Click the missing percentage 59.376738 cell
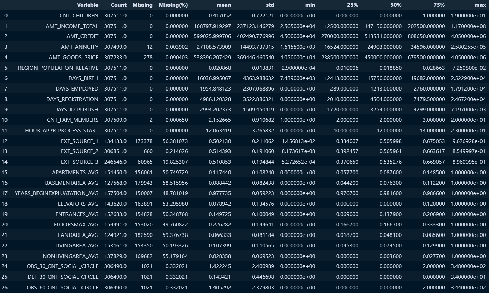Viewport: 489px width, 293px height. tap(175, 235)
